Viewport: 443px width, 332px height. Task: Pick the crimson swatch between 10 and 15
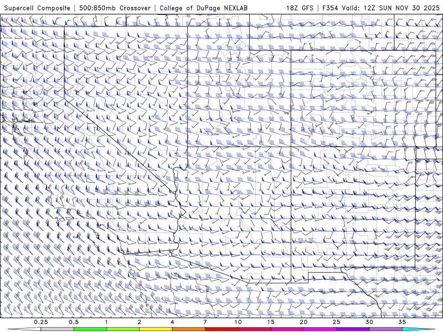(x=254, y=329)
